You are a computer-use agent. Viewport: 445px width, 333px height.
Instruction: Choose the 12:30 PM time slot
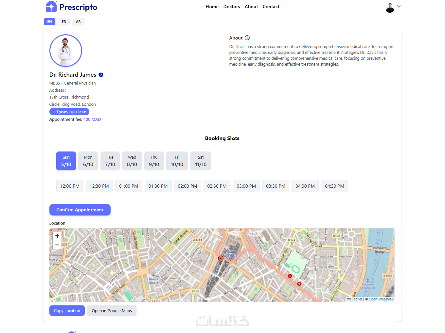tap(99, 186)
